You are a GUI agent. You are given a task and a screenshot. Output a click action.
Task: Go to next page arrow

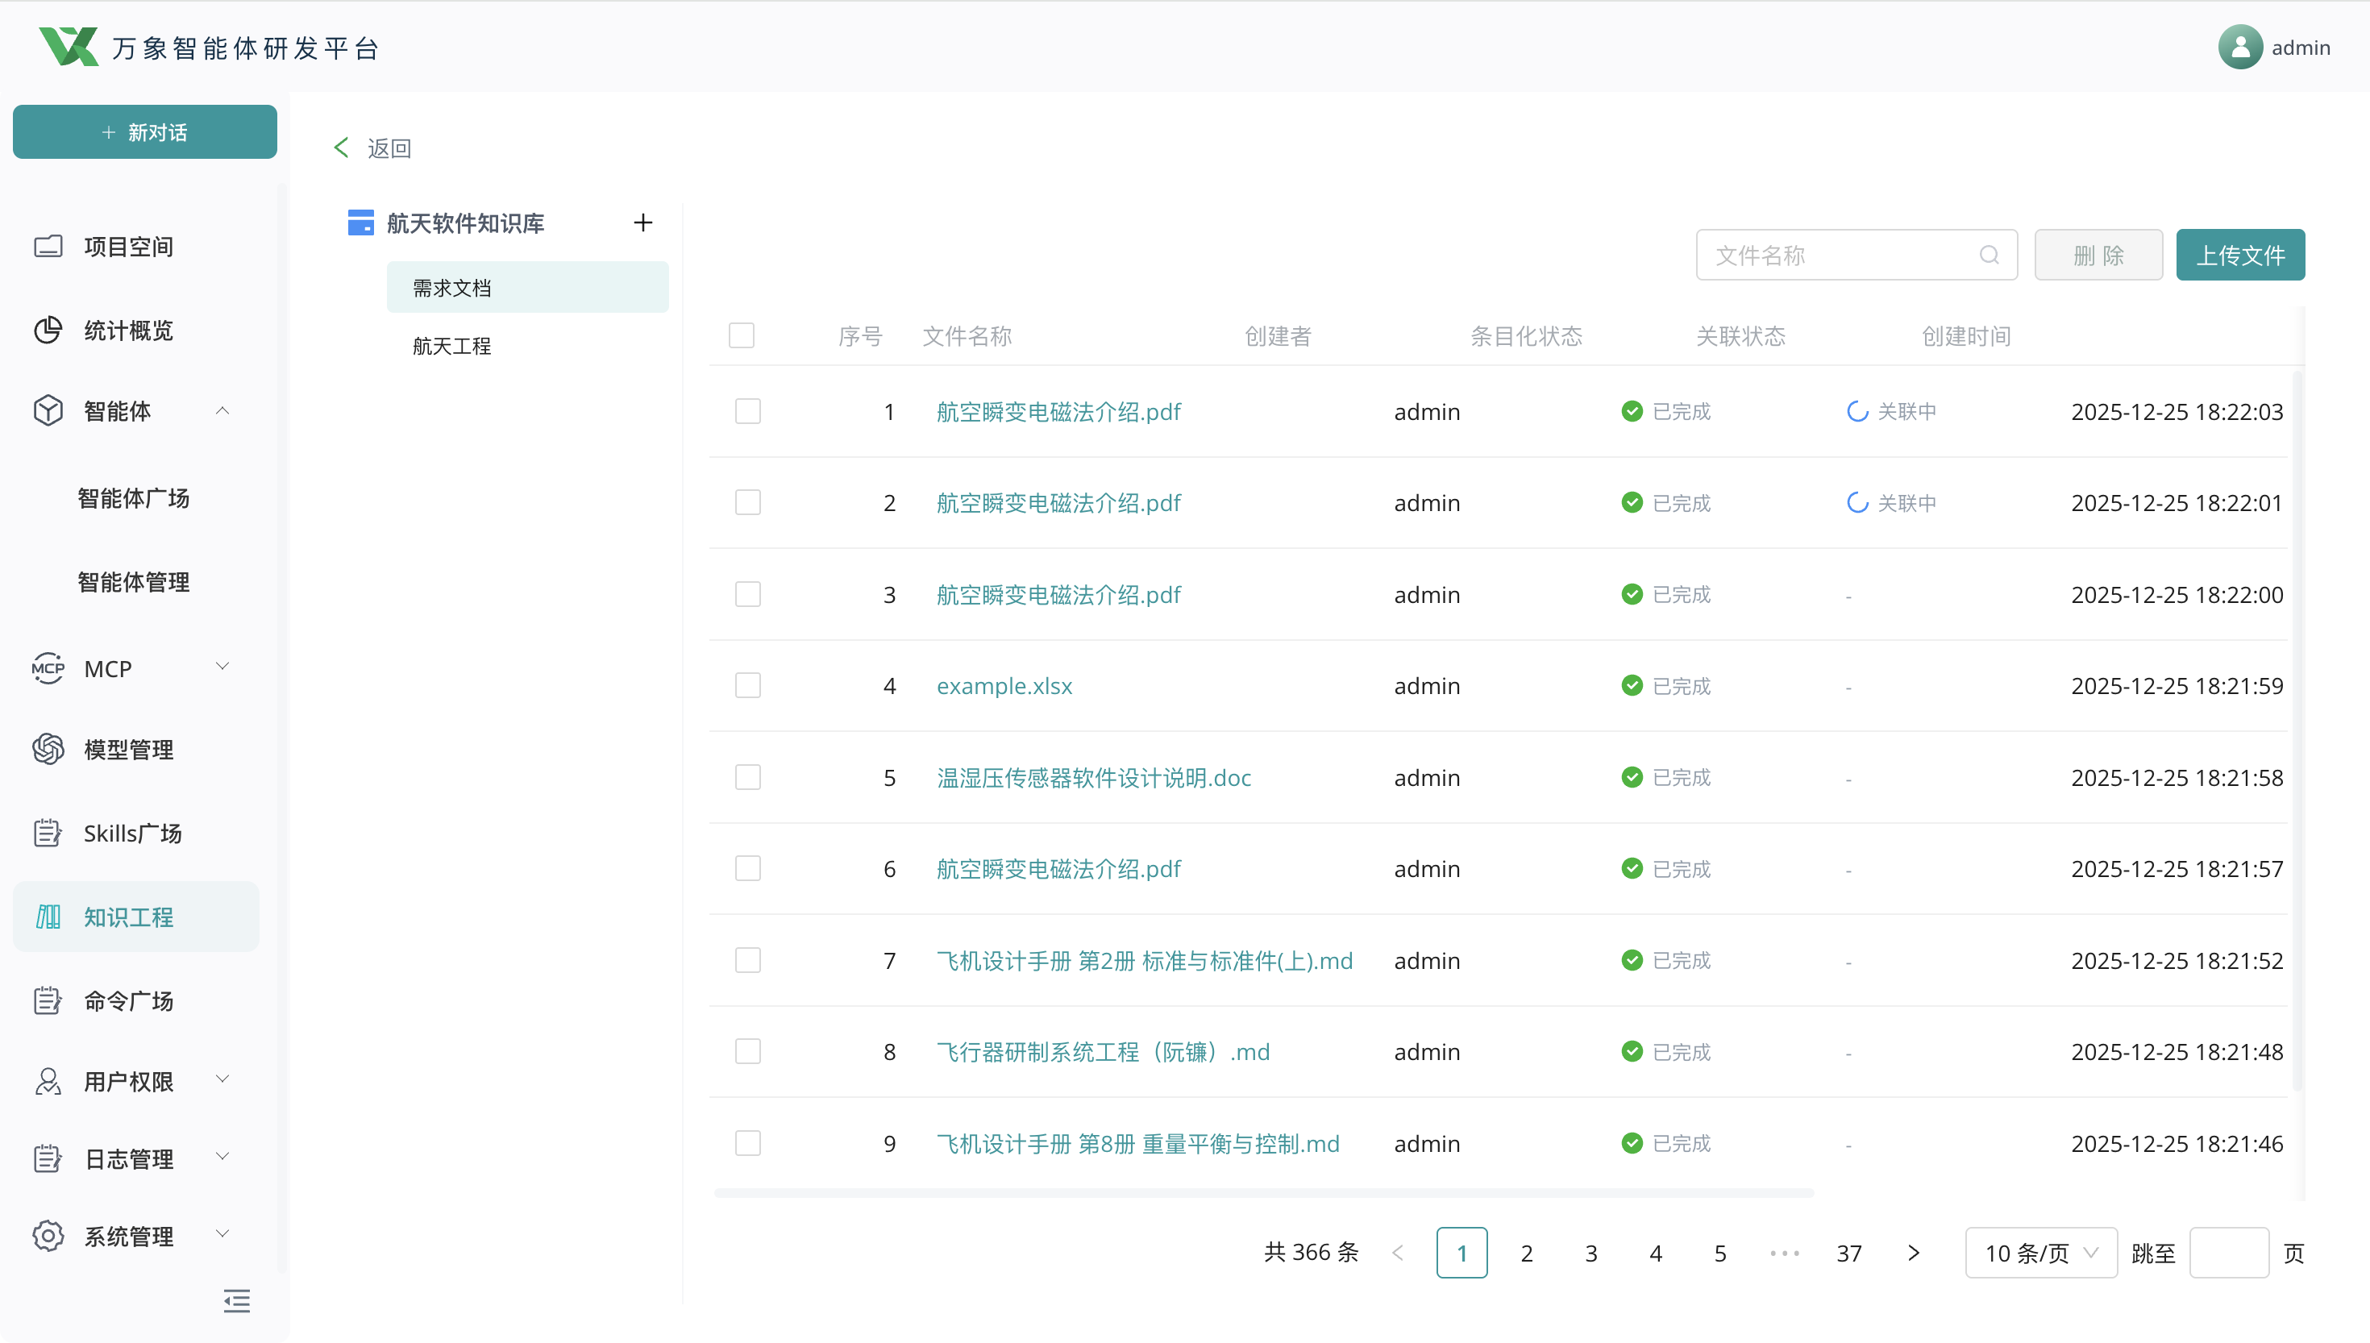click(x=1914, y=1253)
